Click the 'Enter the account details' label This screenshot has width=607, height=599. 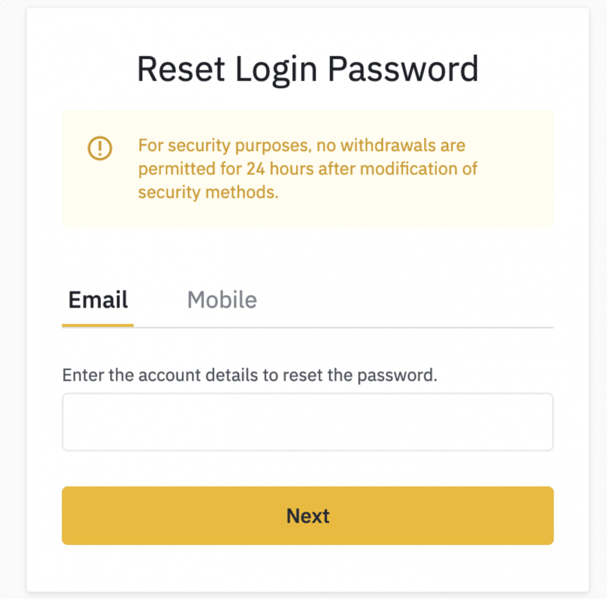[x=250, y=375]
